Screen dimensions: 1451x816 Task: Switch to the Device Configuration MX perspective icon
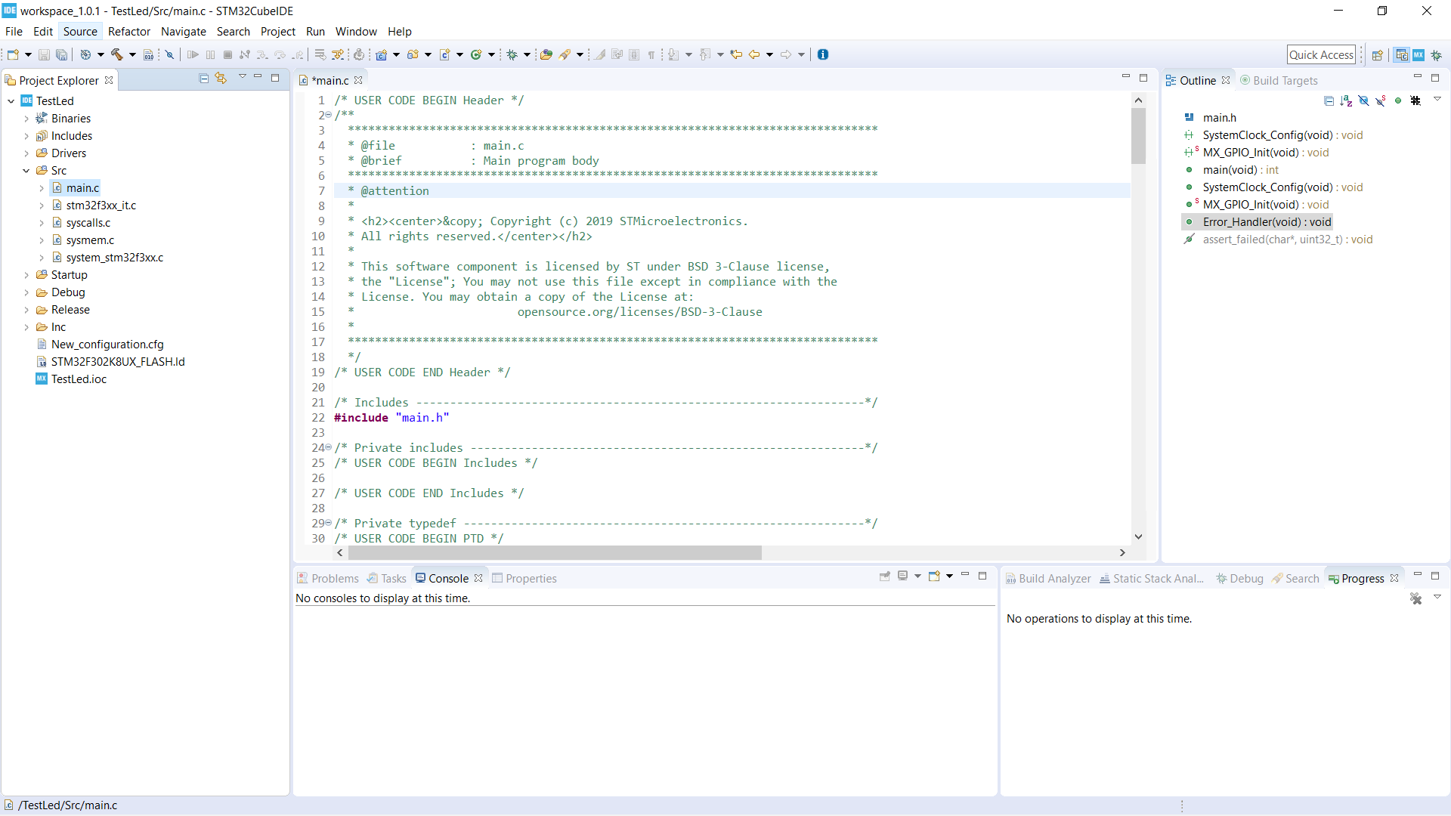tap(1419, 55)
